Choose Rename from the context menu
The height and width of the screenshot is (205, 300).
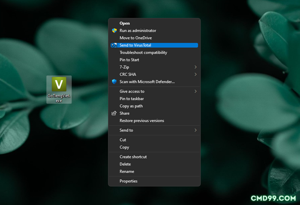[154, 171]
